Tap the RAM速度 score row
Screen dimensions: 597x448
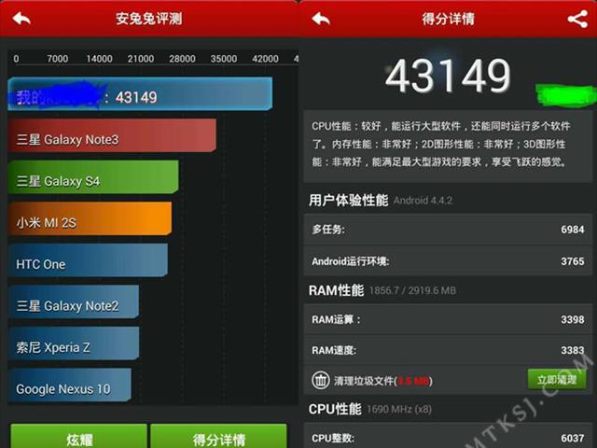click(448, 350)
